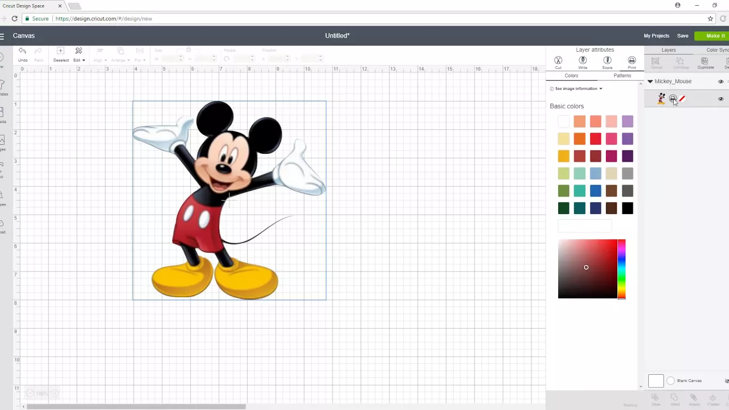Switch to the Color Sync tab
The image size is (729, 410).
point(716,50)
